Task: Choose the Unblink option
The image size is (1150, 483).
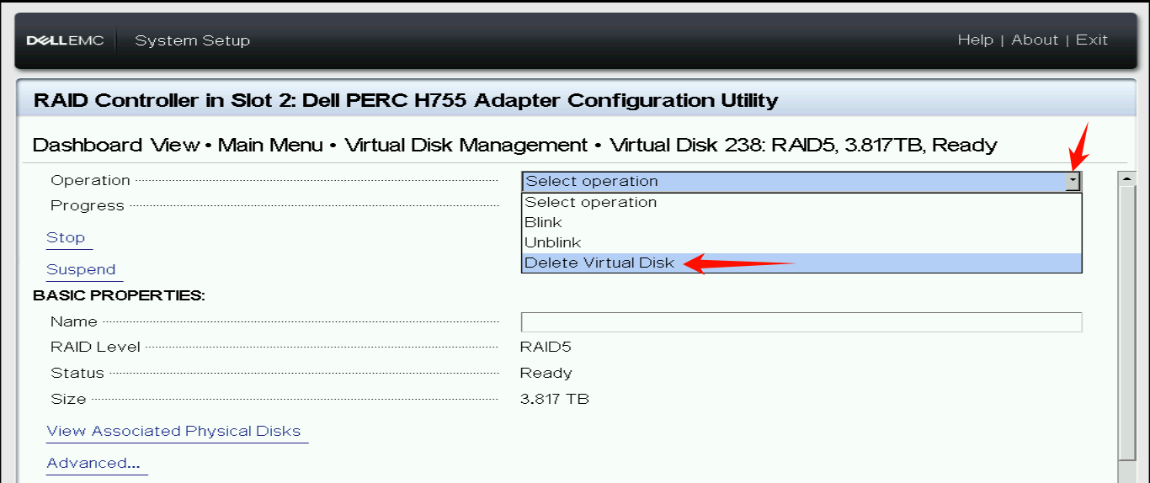Action: pyautogui.click(x=801, y=242)
